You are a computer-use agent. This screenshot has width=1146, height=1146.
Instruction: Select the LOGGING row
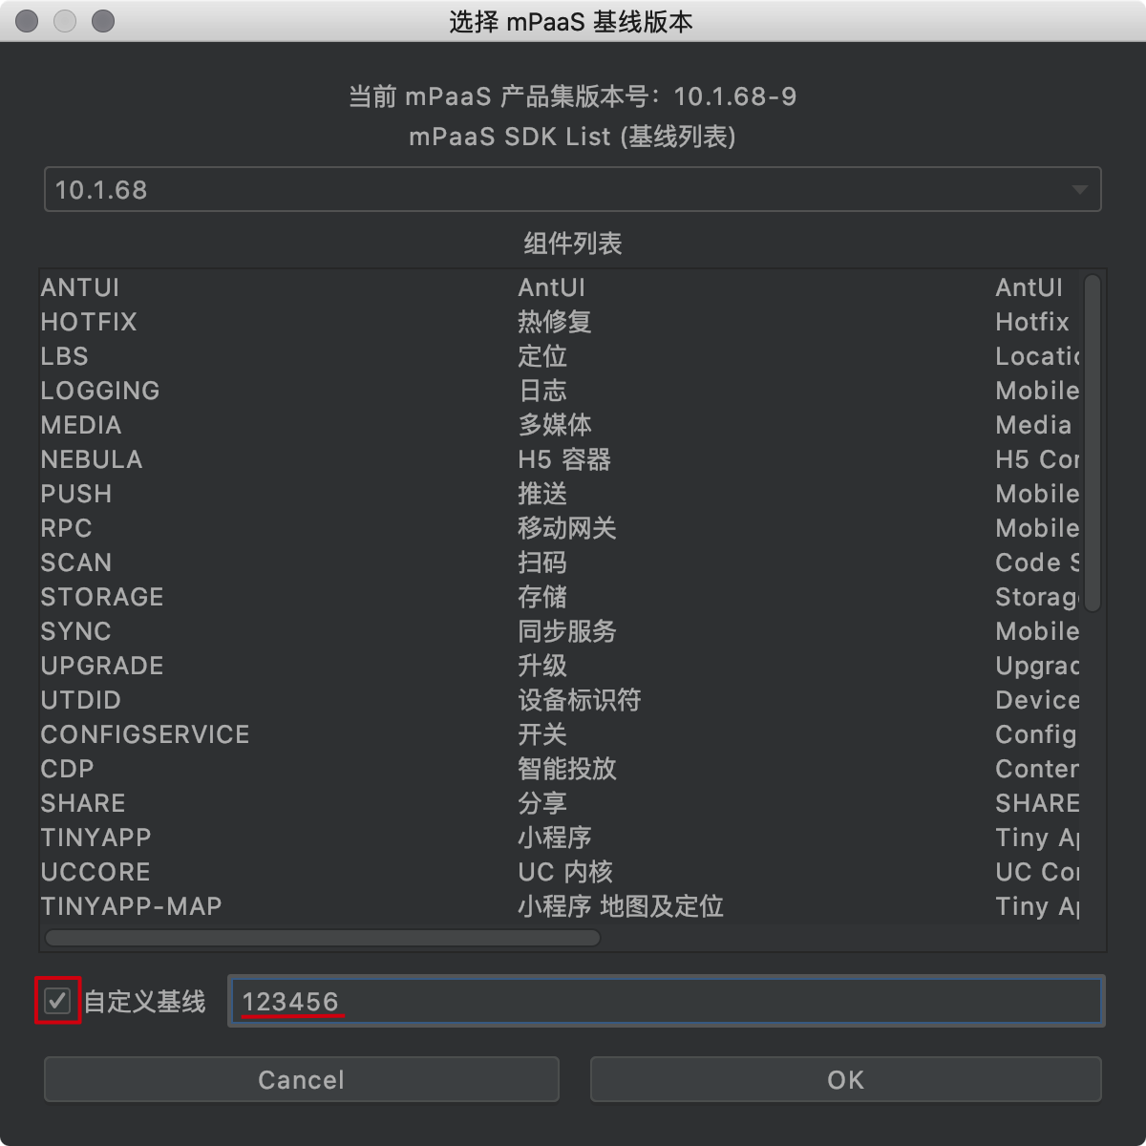(x=560, y=391)
